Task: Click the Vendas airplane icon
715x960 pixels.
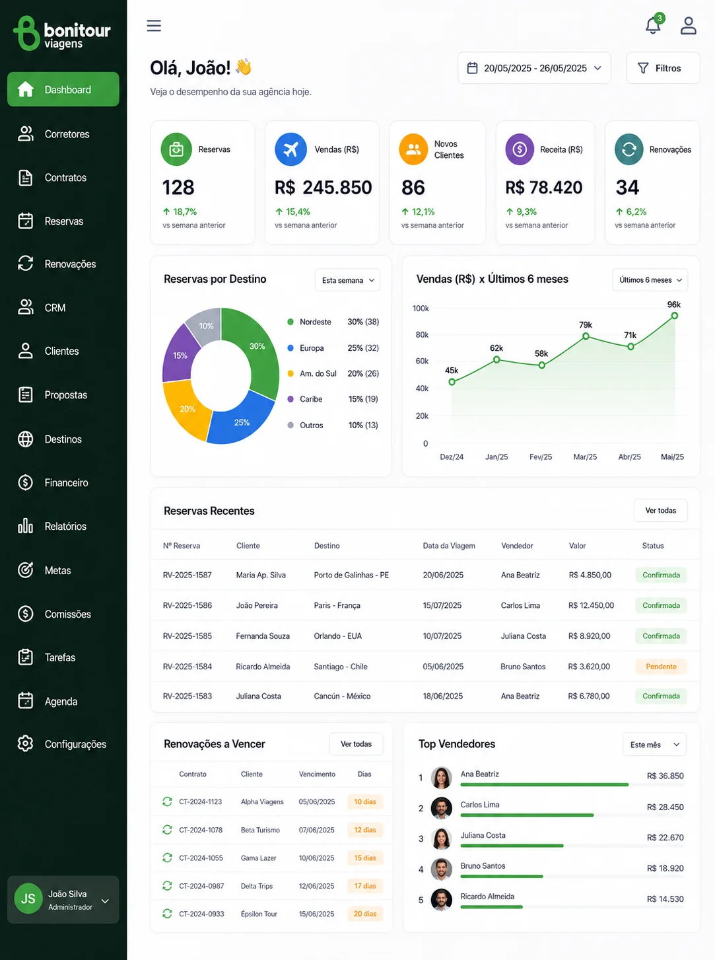Action: (291, 149)
